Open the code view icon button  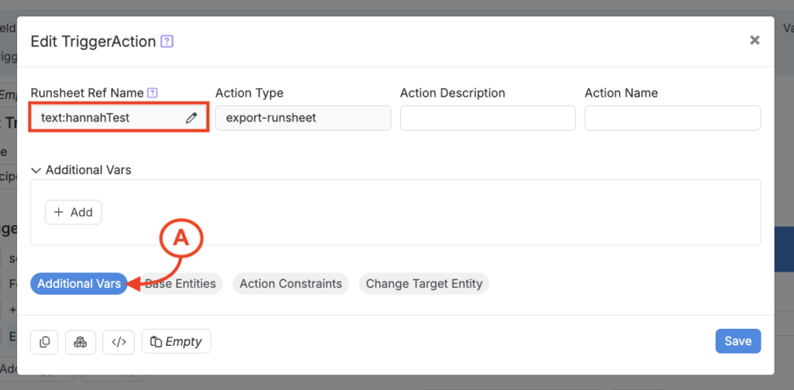pos(119,341)
